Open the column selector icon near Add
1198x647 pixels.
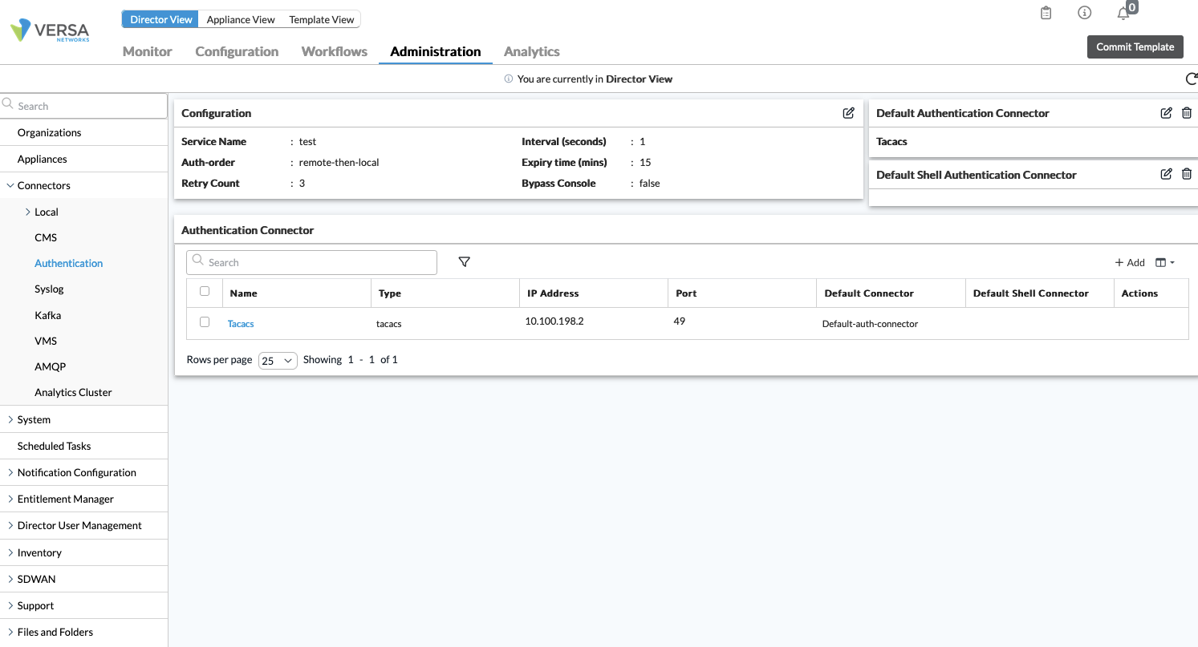coord(1162,262)
